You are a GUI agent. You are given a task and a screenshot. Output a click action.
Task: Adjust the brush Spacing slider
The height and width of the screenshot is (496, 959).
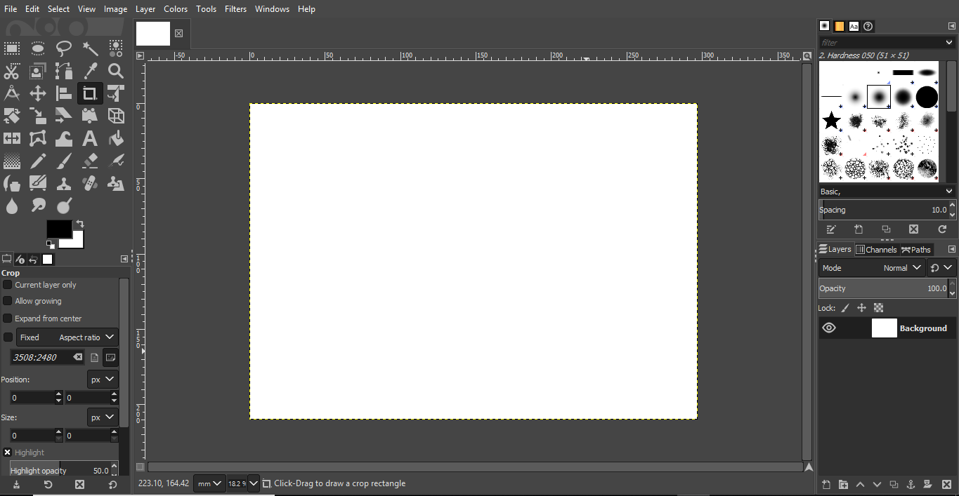[883, 210]
